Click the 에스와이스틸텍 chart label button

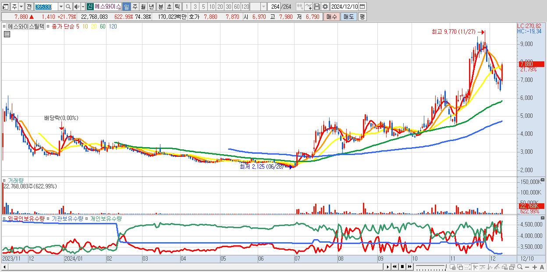click(x=26, y=26)
